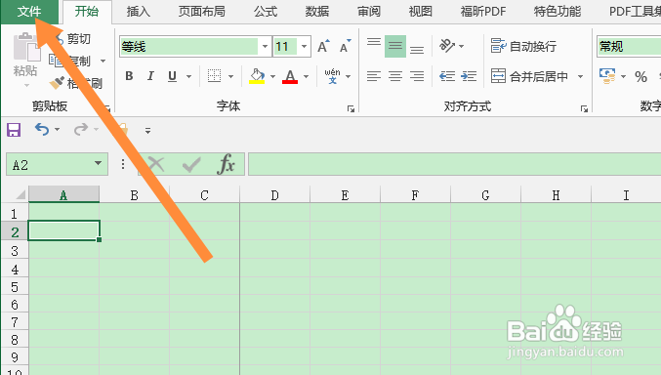Switch to 视图 tab

tap(420, 12)
